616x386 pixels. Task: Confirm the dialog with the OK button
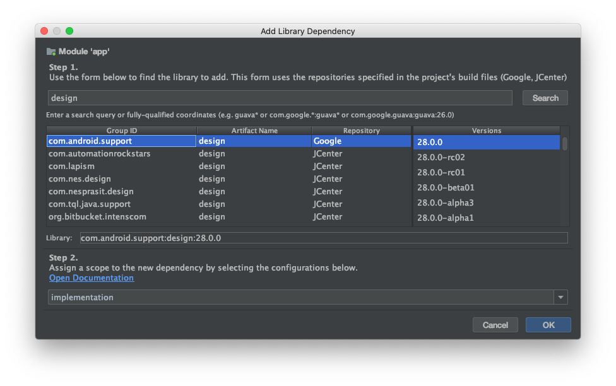click(548, 325)
